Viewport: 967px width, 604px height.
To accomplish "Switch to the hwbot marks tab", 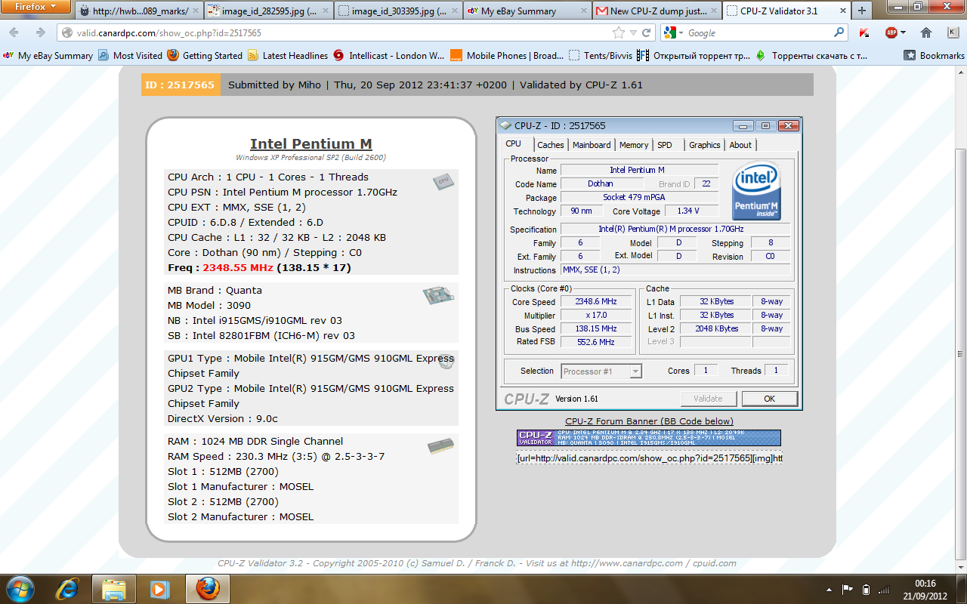I will click(140, 11).
